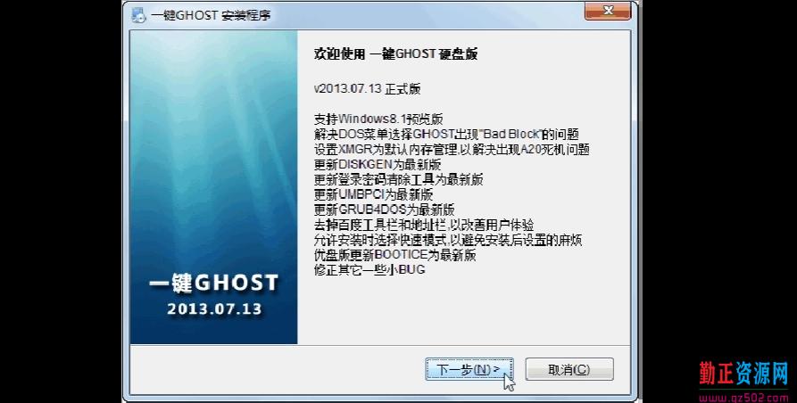Click the 欢迎使用 一键GHOST 硬盘版 heading
Screen dimensions: 797x403
[396, 54]
